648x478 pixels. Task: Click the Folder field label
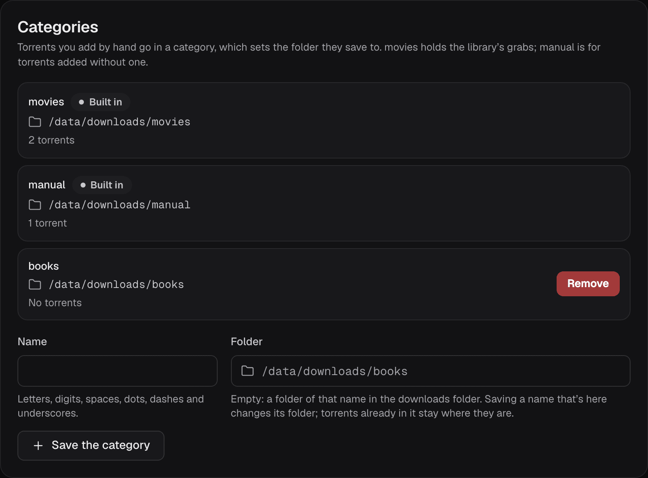(247, 341)
